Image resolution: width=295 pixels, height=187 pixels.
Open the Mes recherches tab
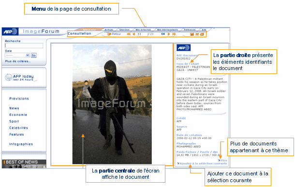pos(143,29)
